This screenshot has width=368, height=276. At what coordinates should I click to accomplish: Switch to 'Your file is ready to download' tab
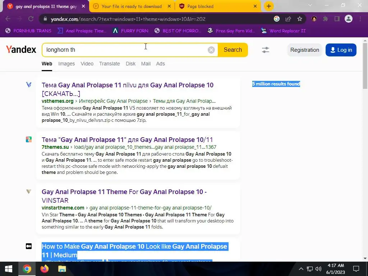pos(132,6)
